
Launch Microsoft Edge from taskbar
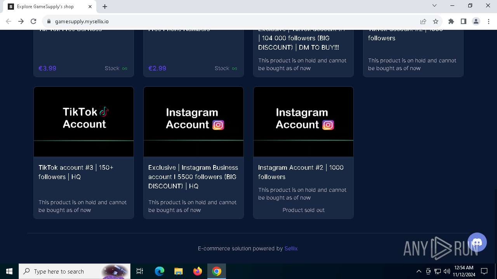[160, 271]
